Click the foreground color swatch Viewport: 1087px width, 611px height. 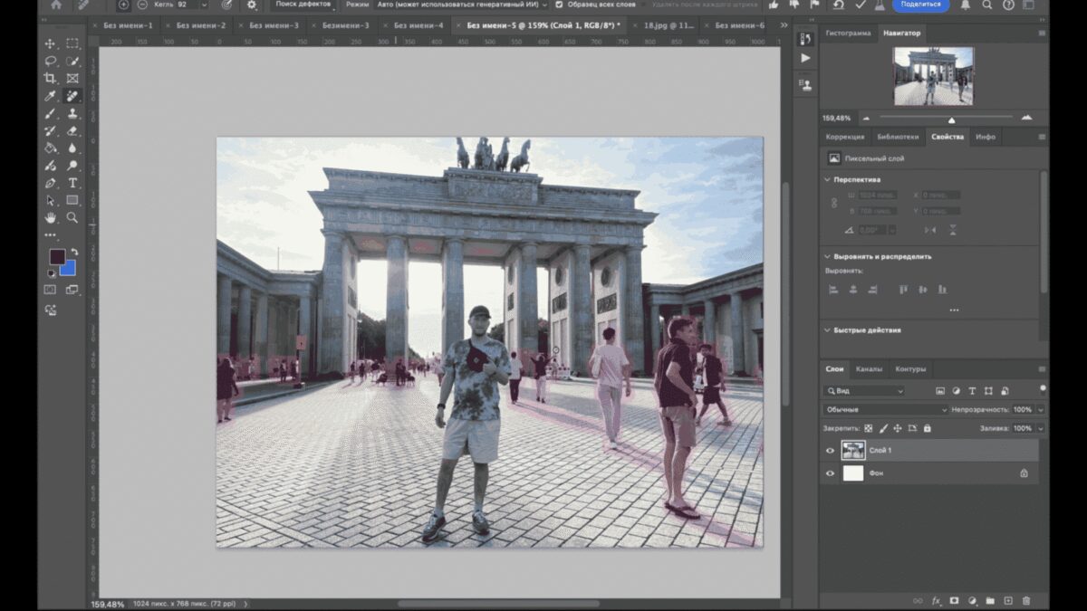pyautogui.click(x=57, y=257)
